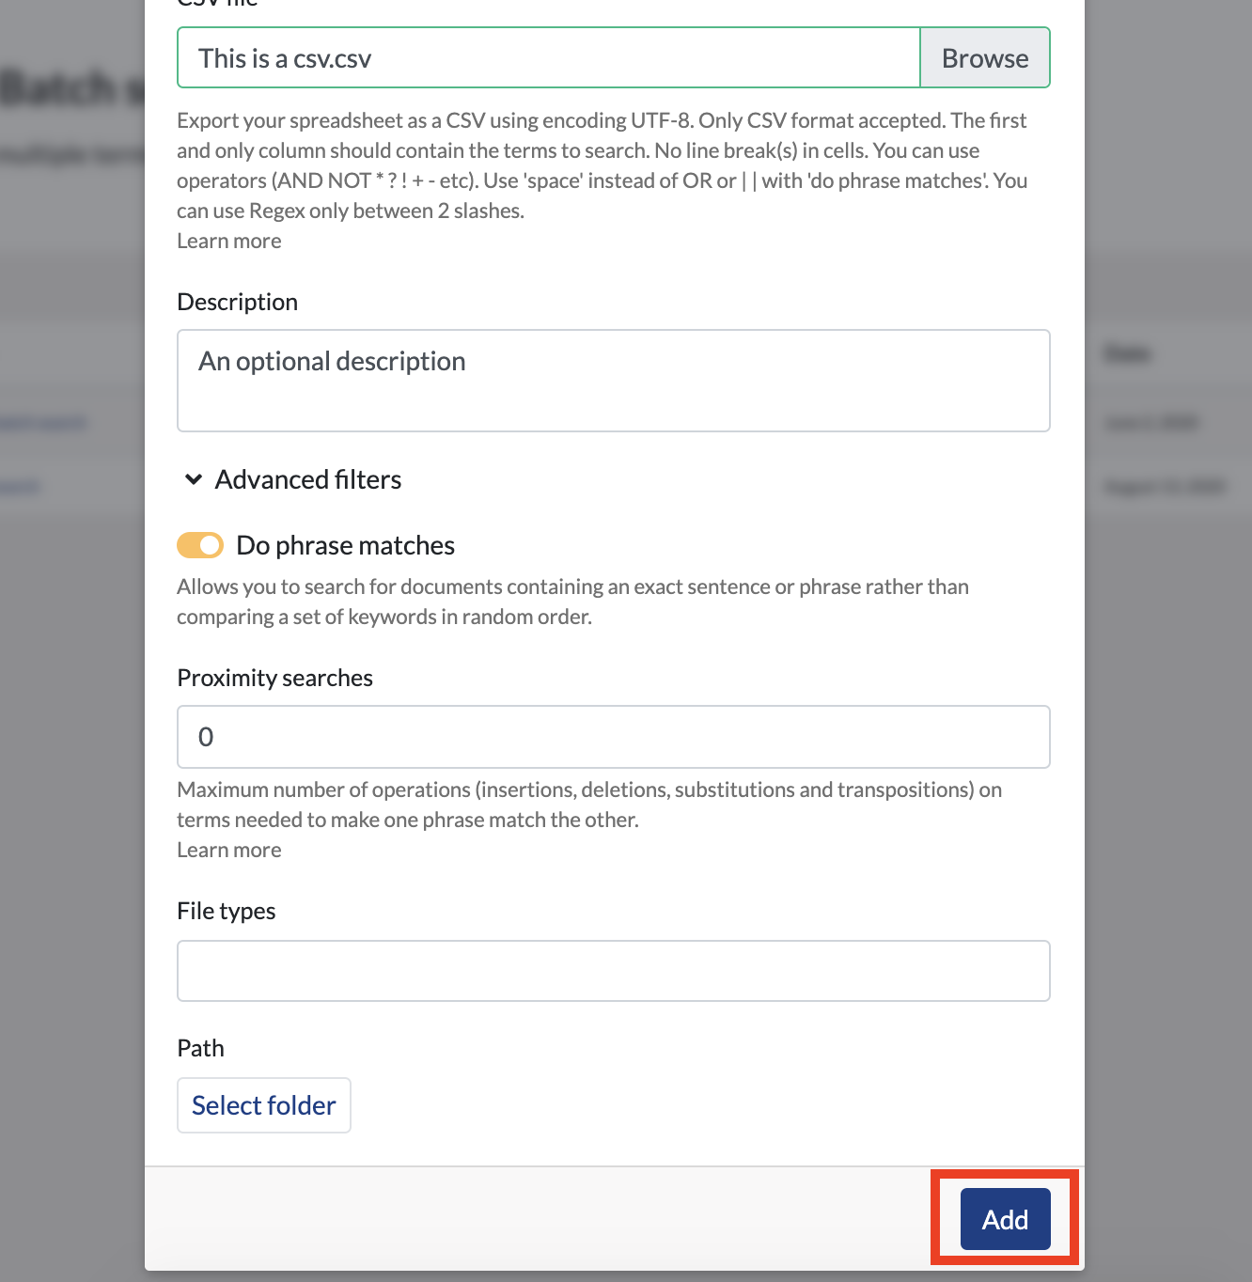Collapse the Advanced filters chevron arrow
1252x1282 pixels.
click(194, 479)
